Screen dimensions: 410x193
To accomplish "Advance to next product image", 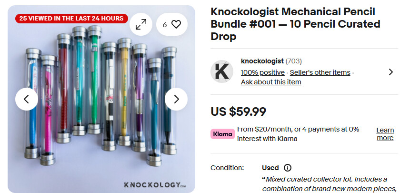I will [x=176, y=99].
